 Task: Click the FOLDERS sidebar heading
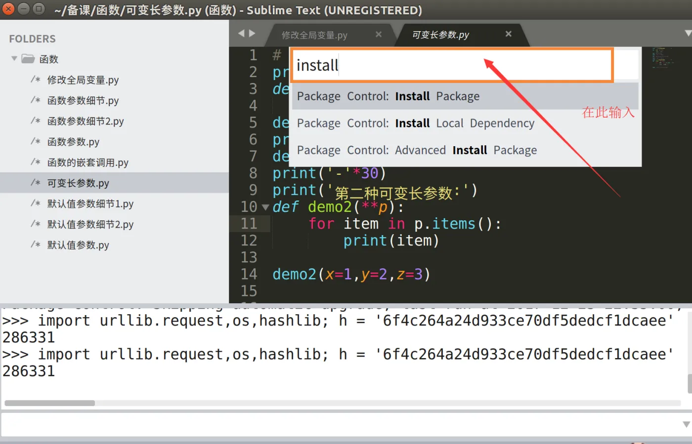point(32,39)
